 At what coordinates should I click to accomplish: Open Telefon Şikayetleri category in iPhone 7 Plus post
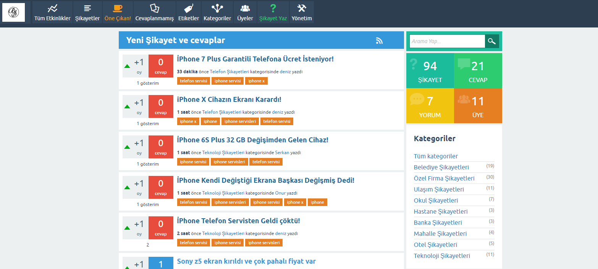tap(230, 72)
